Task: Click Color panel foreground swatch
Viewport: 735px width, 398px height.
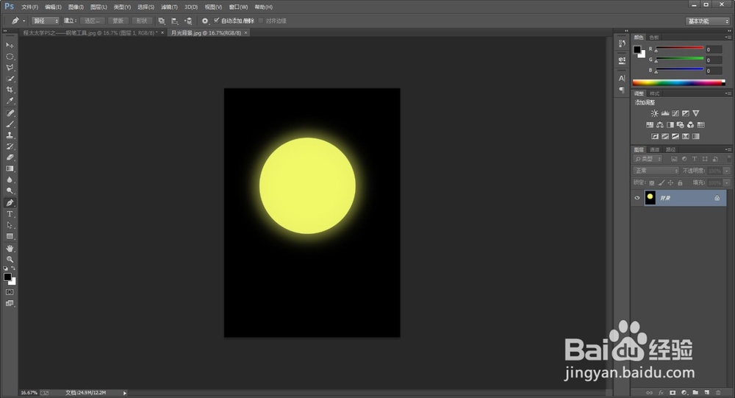Action: click(637, 49)
